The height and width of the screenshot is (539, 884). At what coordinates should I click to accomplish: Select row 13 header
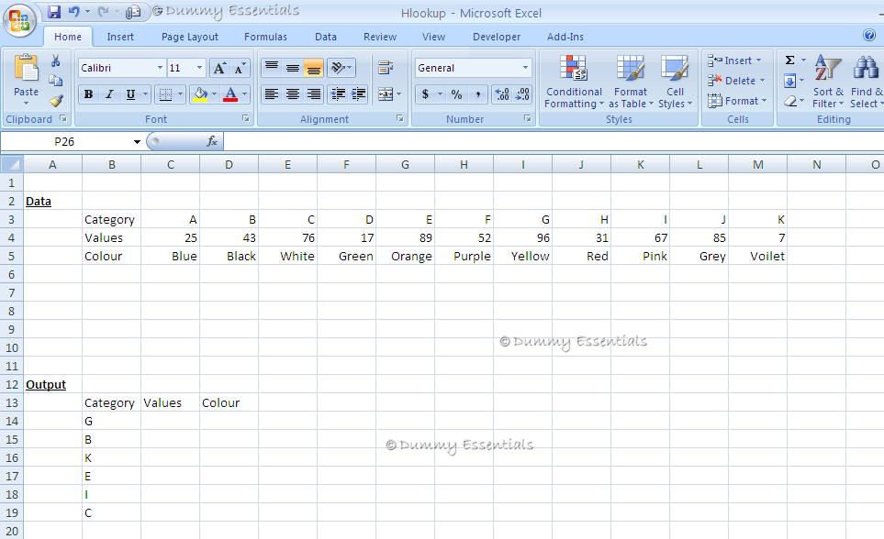click(x=12, y=402)
